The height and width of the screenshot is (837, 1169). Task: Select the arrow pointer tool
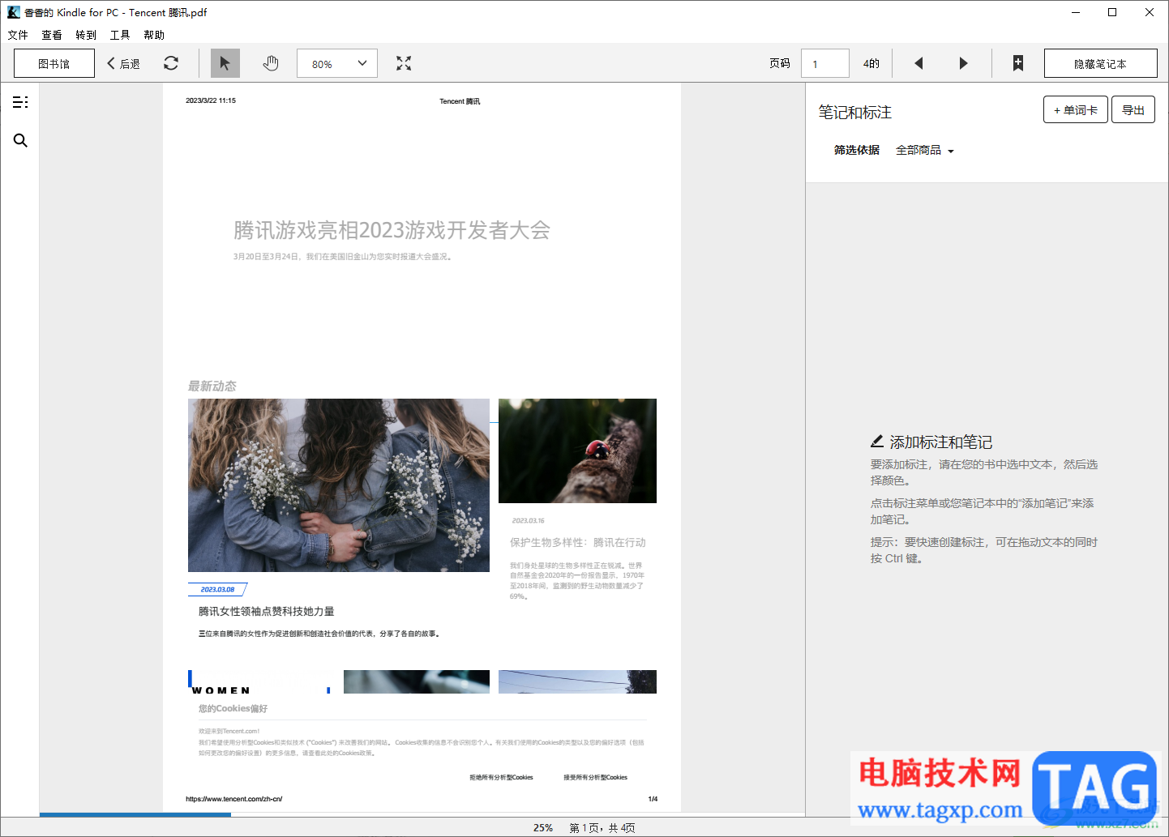tap(225, 63)
